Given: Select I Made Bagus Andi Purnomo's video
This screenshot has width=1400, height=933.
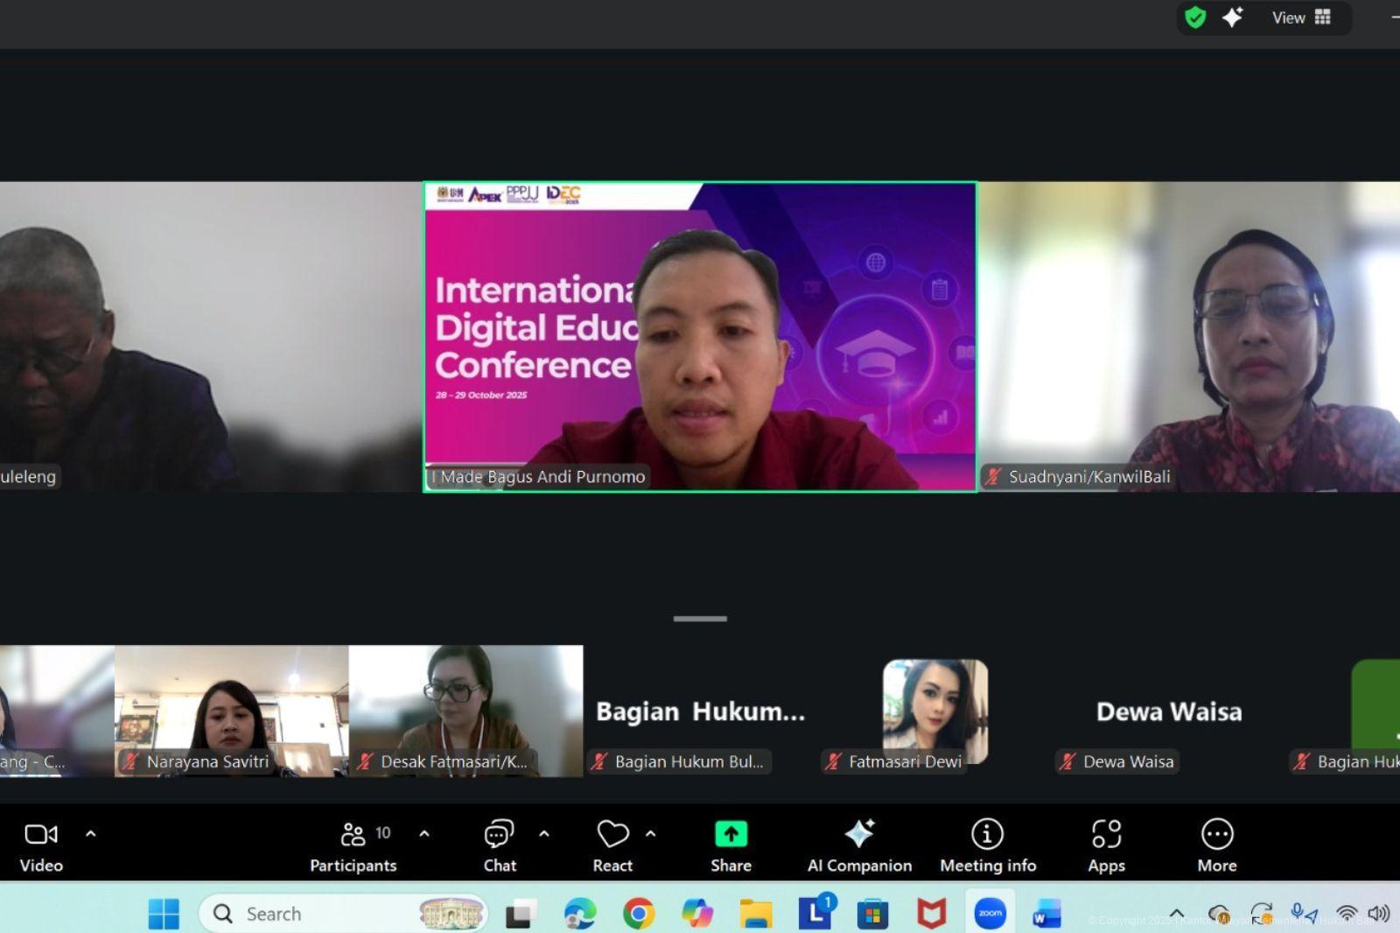Looking at the screenshot, I should (x=700, y=337).
